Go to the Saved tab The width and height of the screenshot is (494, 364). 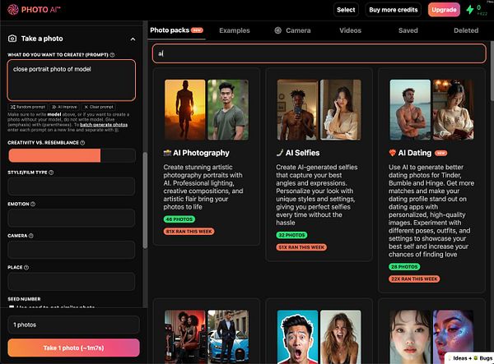click(x=408, y=30)
